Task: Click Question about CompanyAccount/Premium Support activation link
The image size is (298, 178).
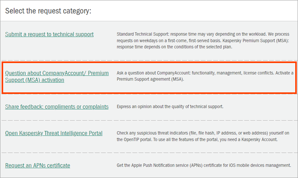Action: click(56, 73)
